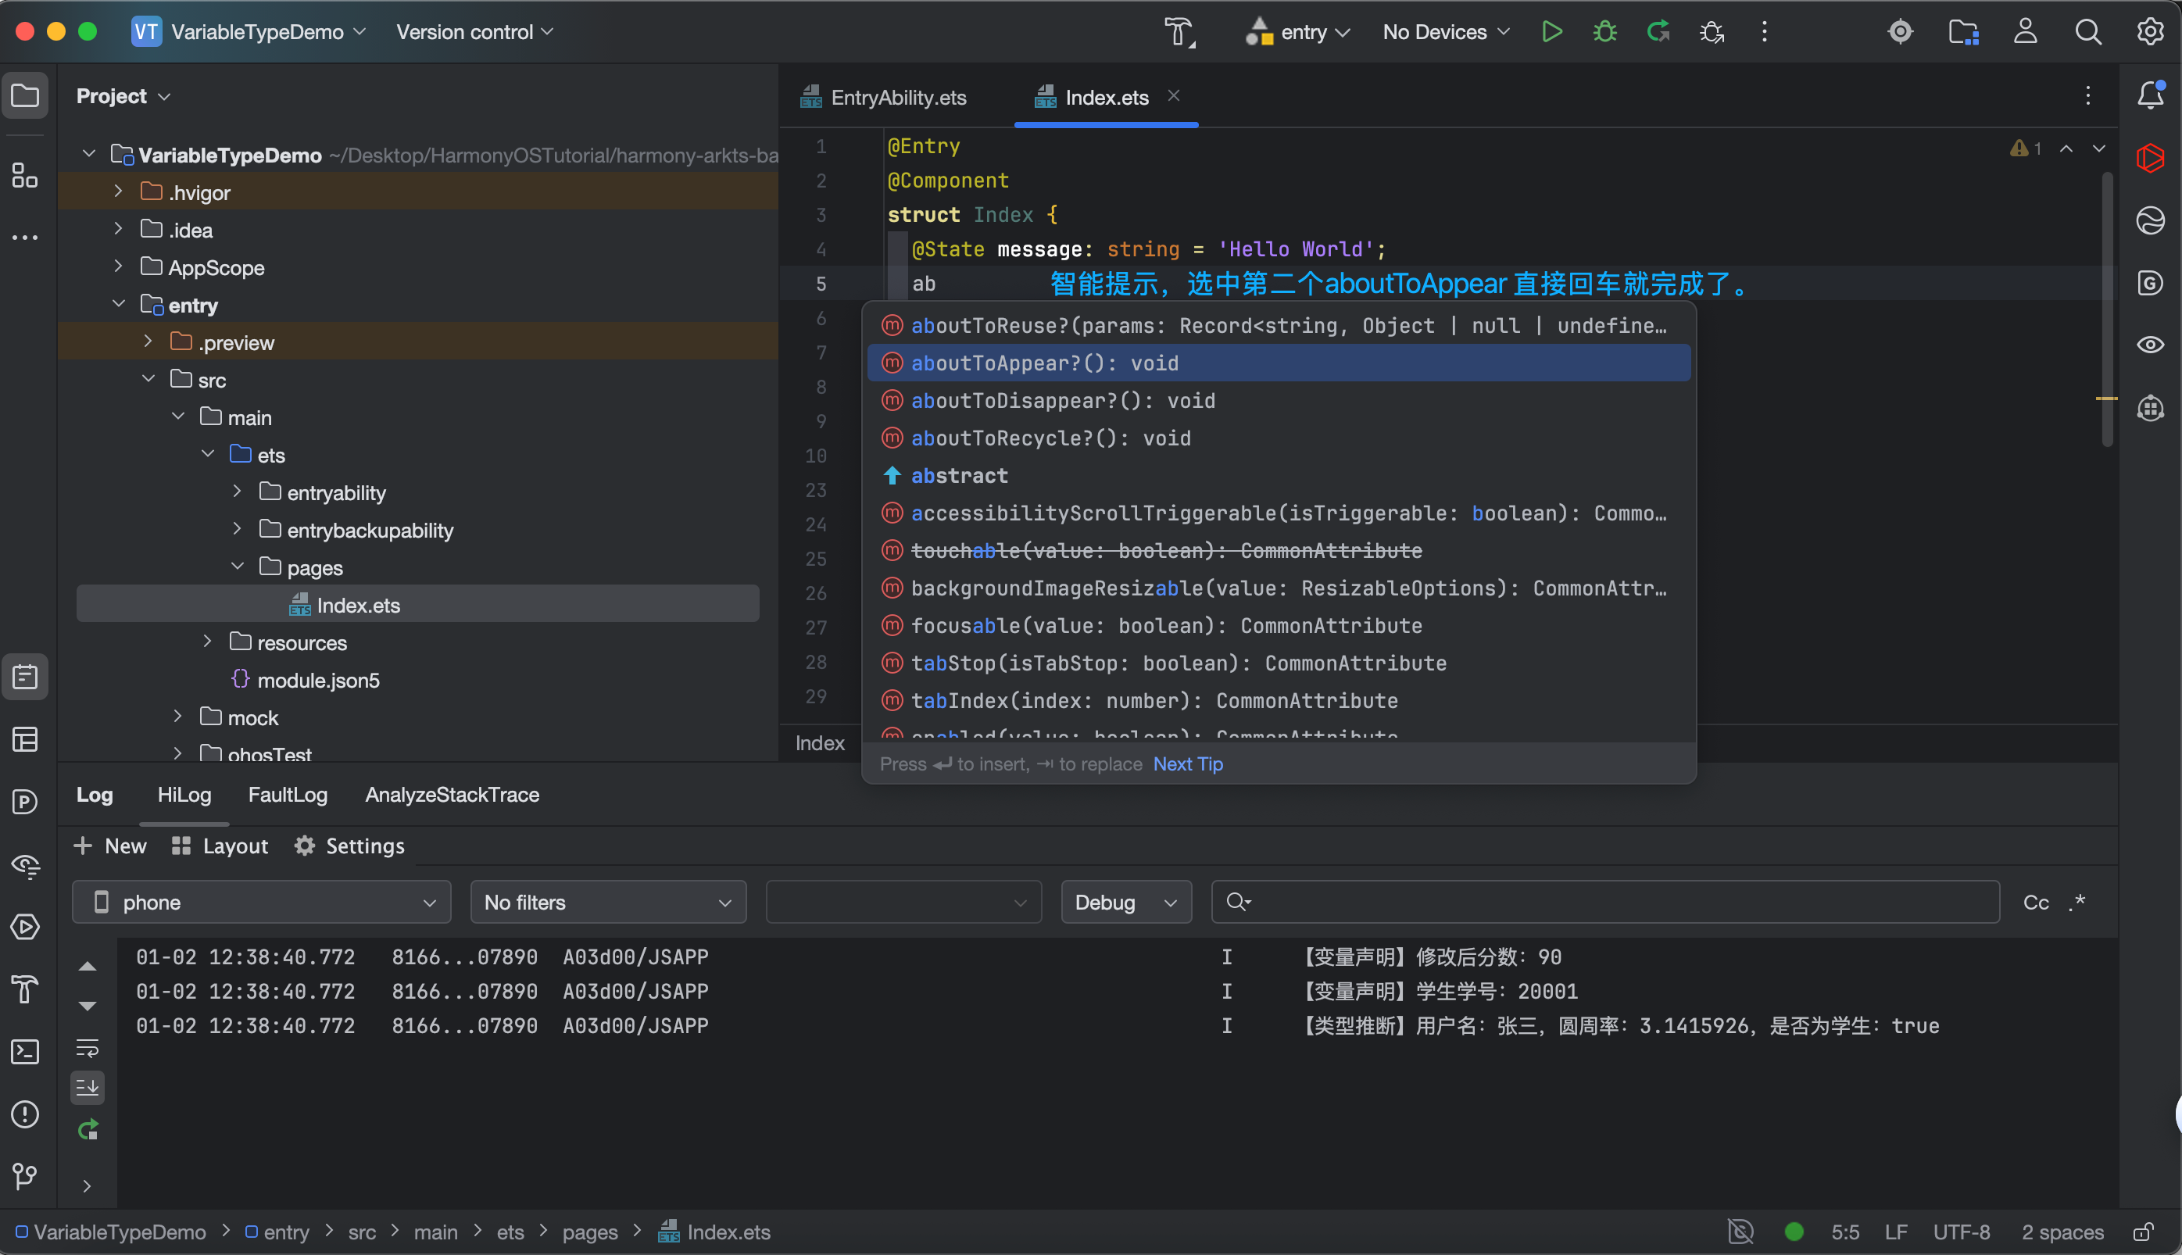Toggle scroll to end in log panel
The width and height of the screenshot is (2182, 1255).
pos(87,1088)
